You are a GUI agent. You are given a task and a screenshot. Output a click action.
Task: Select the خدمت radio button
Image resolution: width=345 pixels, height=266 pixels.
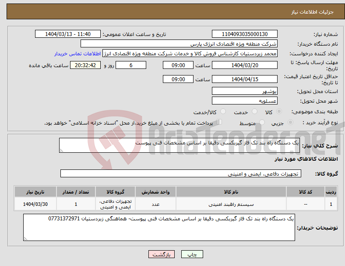pos(254,111)
